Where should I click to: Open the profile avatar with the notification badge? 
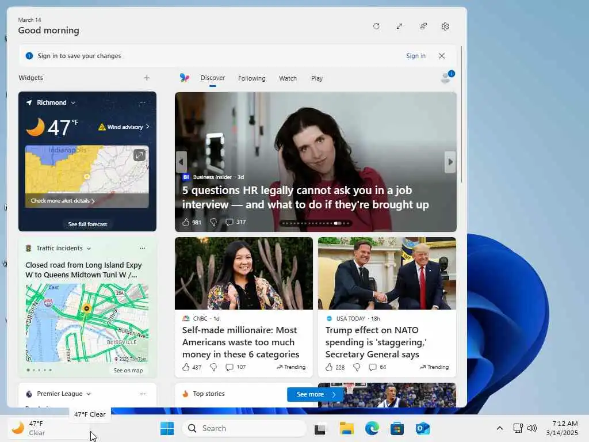click(x=447, y=77)
